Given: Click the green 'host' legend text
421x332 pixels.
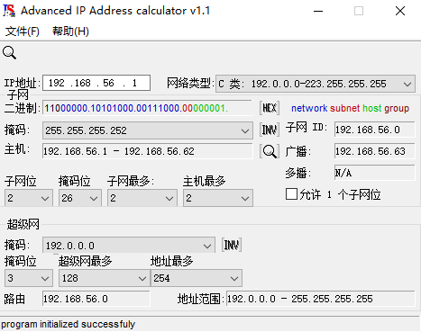Looking at the screenshot, I should [371, 108].
